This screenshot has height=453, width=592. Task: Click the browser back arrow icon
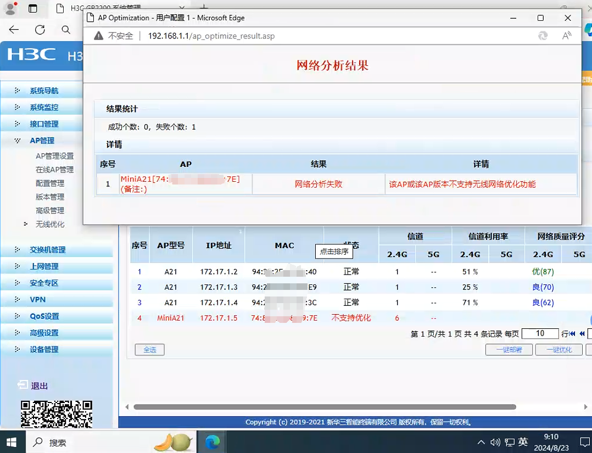(14, 30)
